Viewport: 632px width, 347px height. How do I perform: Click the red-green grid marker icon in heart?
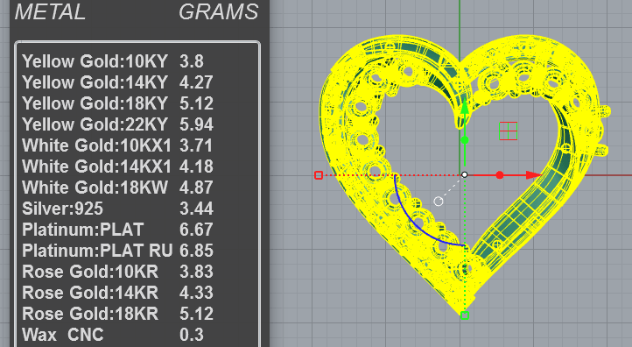508,131
